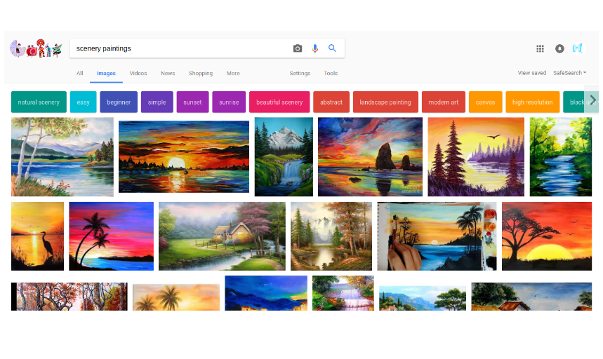Open the View saved link
603x359 pixels.
click(x=531, y=73)
